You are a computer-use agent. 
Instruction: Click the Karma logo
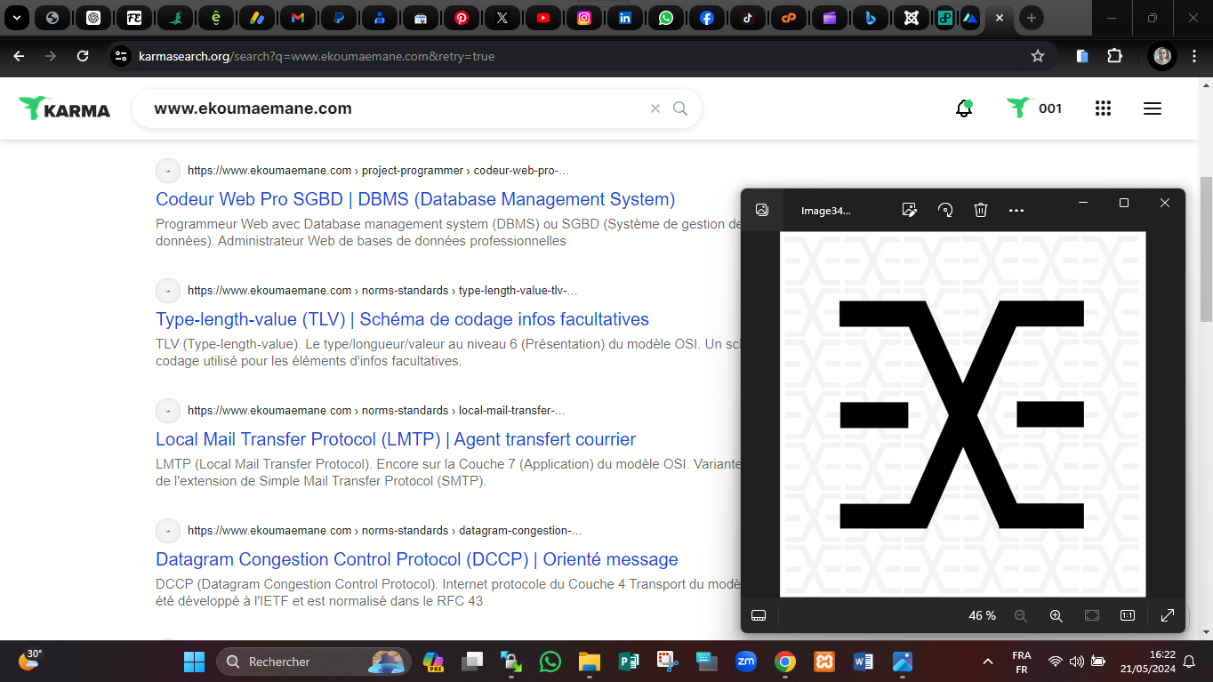pyautogui.click(x=65, y=108)
